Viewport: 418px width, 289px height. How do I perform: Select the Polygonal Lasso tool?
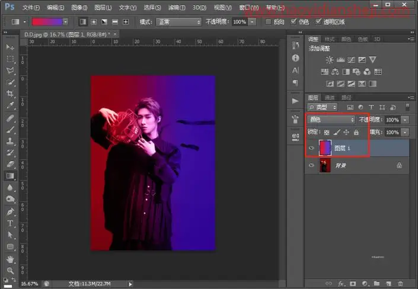click(10, 70)
